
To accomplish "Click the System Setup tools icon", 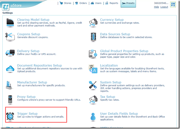I will [x=93, y=85].
